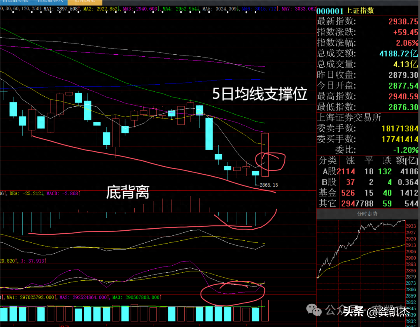Click the 总成交额 4188.72亿 figure
This screenshot has height=327, width=420.
pyautogui.click(x=399, y=54)
